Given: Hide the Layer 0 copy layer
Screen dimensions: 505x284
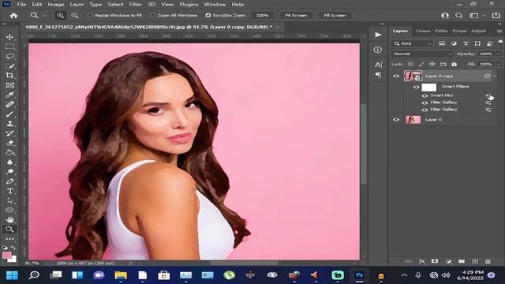Looking at the screenshot, I should coord(396,77).
